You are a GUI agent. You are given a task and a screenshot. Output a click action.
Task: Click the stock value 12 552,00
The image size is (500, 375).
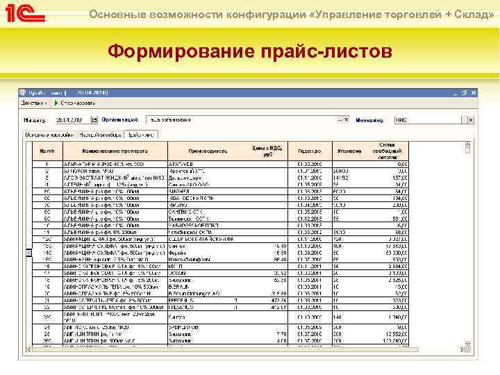tap(397, 334)
